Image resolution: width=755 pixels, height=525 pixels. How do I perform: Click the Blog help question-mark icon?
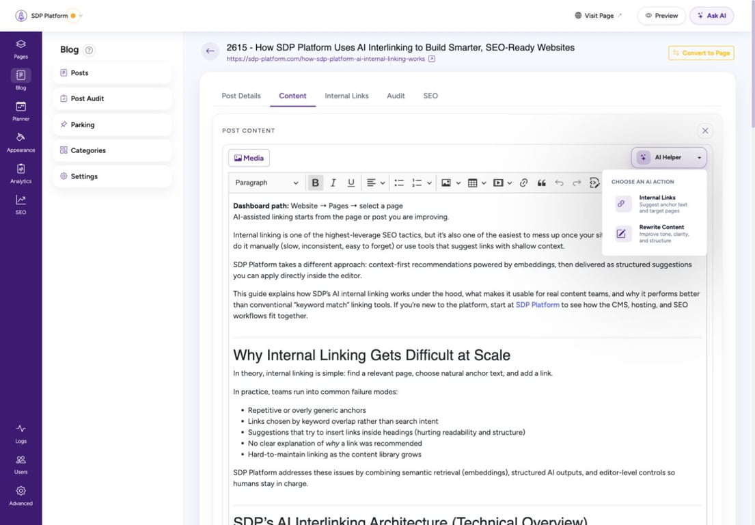(x=89, y=50)
